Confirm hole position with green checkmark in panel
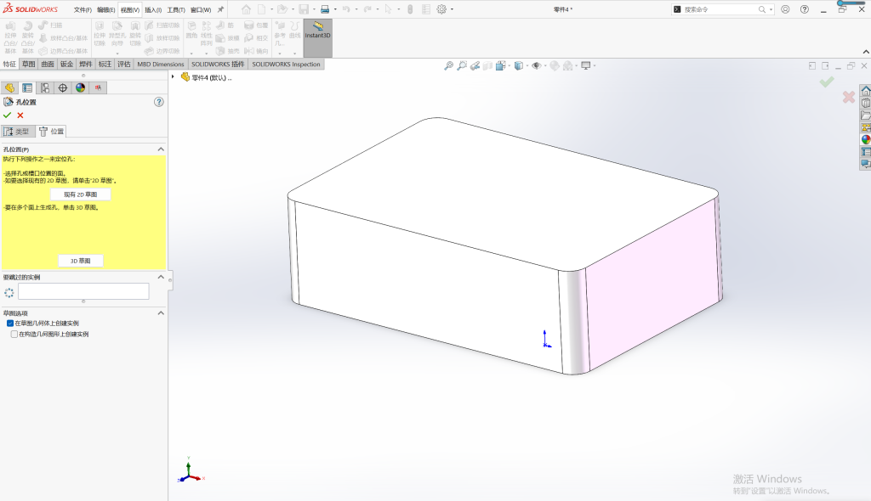The width and height of the screenshot is (871, 501). [x=7, y=115]
